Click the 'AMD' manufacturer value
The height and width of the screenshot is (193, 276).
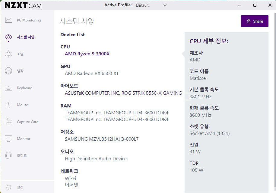[195, 60]
